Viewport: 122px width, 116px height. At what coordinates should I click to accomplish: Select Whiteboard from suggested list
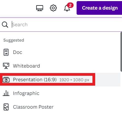coord(60,66)
